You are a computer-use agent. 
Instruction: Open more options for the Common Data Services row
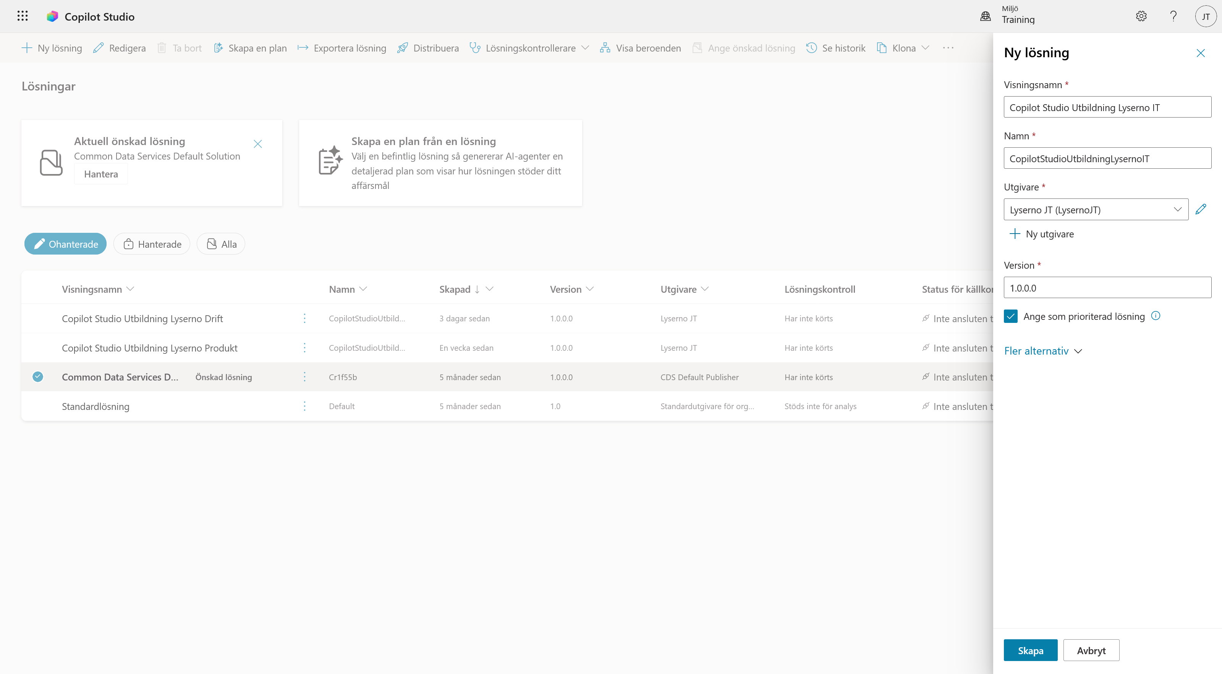click(x=304, y=377)
